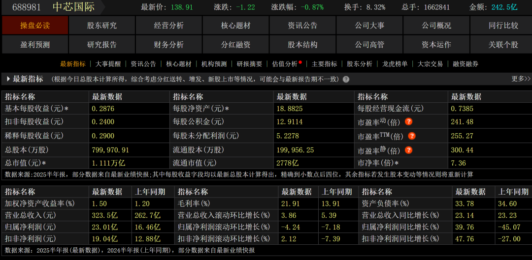This screenshot has width=532, height=260.
Task: Open 分红融资 tab
Action: pos(235,44)
